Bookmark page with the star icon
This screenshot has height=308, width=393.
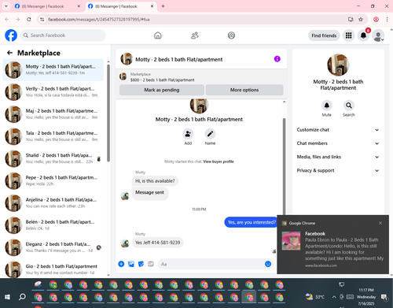point(361,20)
